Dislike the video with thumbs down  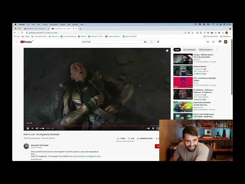tap(131, 138)
